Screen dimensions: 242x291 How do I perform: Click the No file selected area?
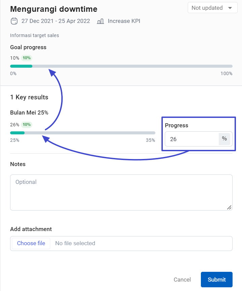pyautogui.click(x=75, y=243)
